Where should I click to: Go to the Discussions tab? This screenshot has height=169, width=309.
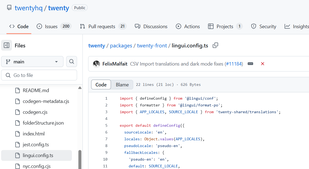pyautogui.click(x=151, y=26)
